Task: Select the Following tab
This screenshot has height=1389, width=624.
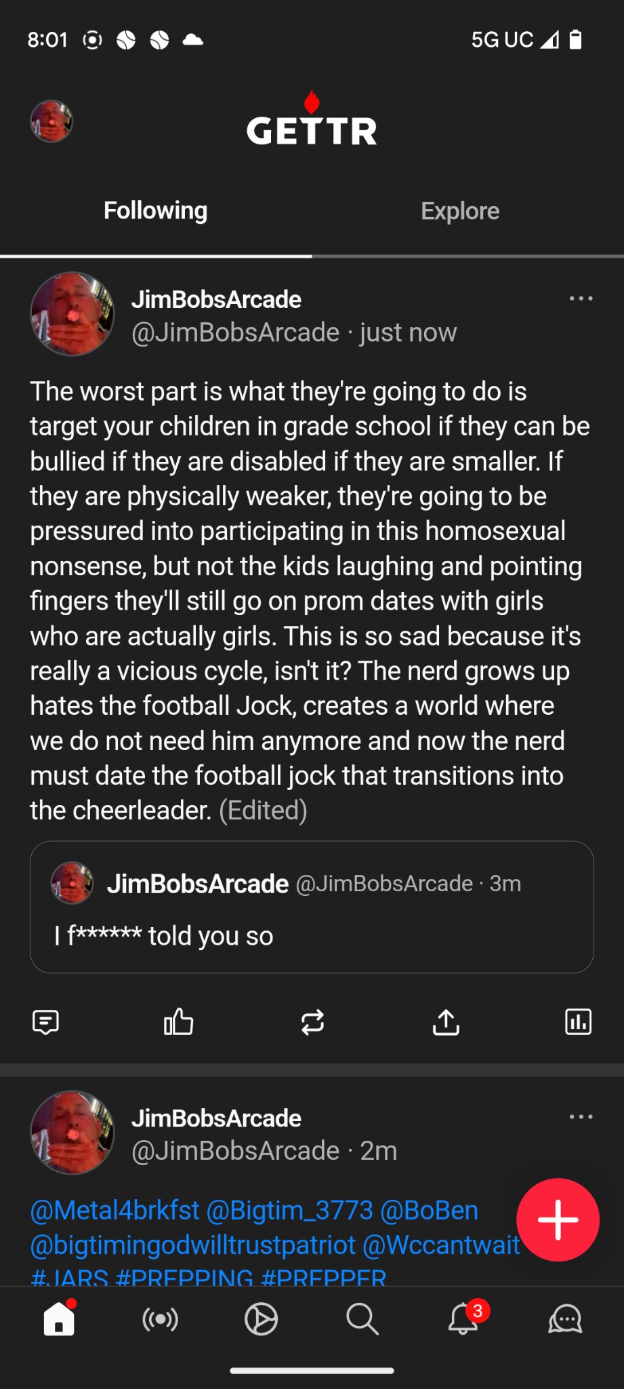Action: [x=155, y=211]
